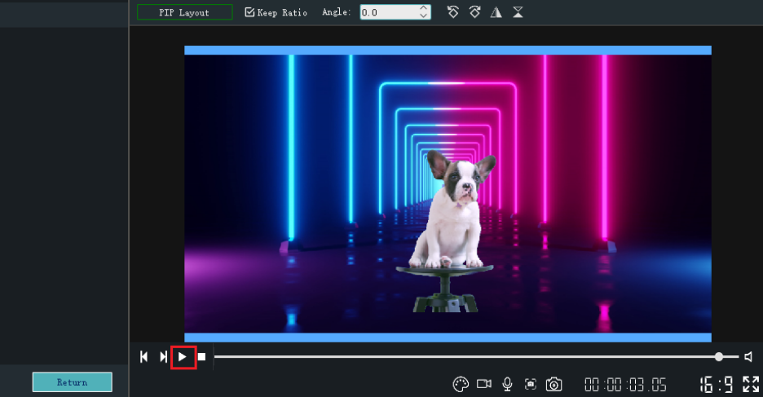763x397 pixels.
Task: Click the video camera record icon
Action: tap(484, 384)
